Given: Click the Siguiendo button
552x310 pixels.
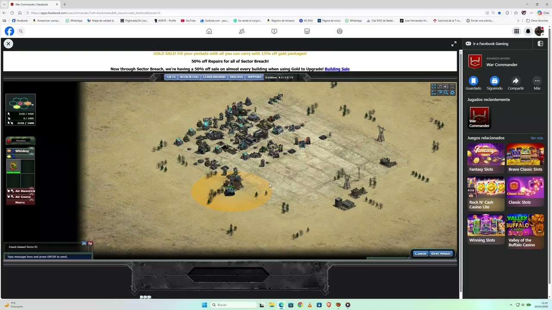Looking at the screenshot, I should (x=495, y=83).
